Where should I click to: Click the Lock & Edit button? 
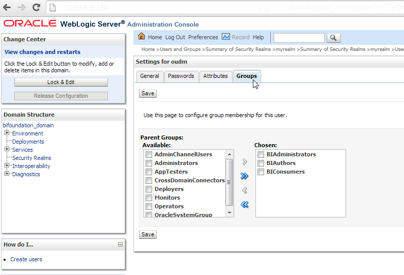61,82
